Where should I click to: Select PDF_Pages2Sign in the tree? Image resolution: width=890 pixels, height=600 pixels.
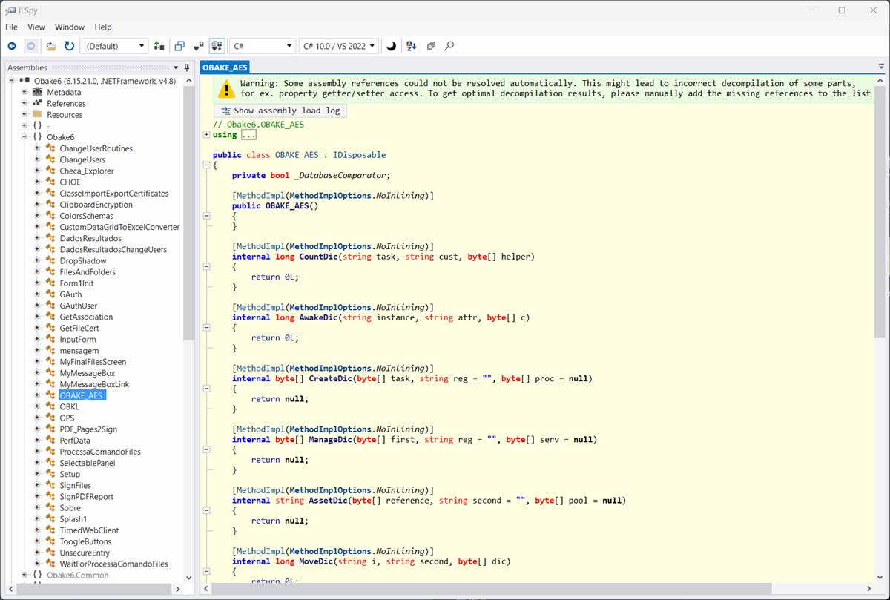[x=88, y=429]
